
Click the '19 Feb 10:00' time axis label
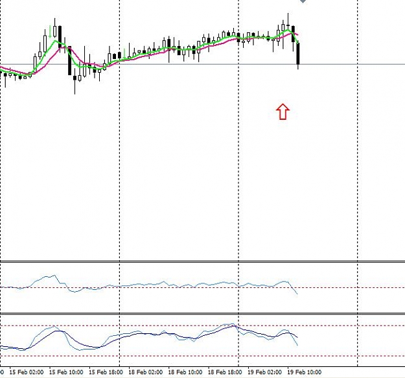click(x=305, y=372)
